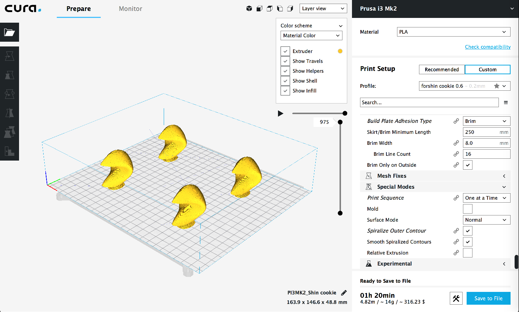Switch camera to 3D isometric view icon
The width and height of the screenshot is (519, 312).
tap(249, 8)
